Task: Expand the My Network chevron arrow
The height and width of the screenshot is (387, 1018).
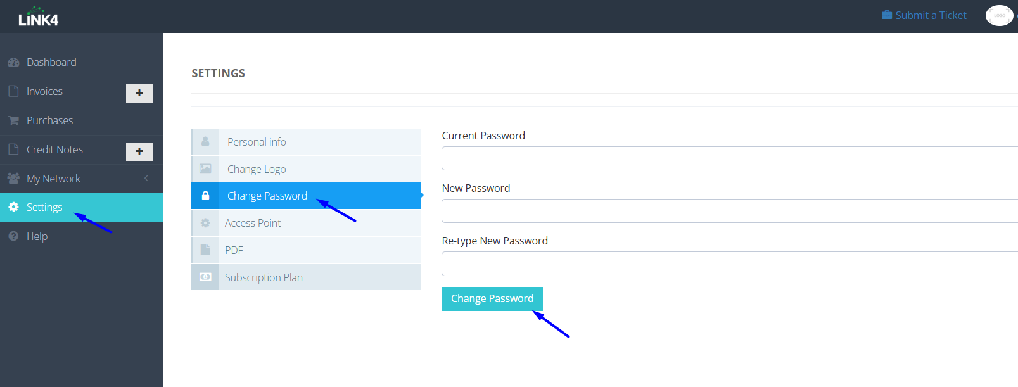Action: (146, 179)
